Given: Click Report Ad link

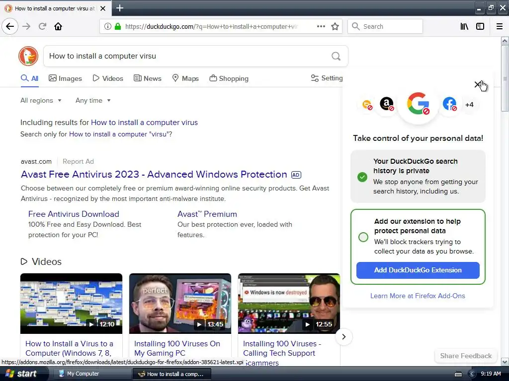Looking at the screenshot, I should coord(78,161).
